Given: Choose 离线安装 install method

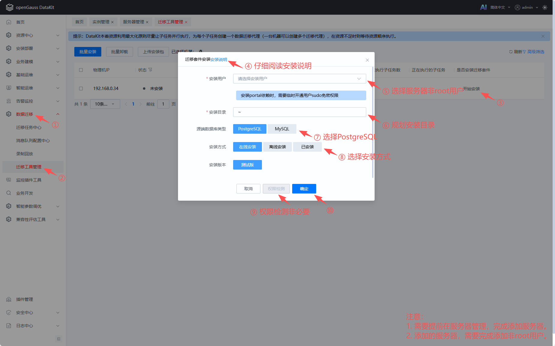Looking at the screenshot, I should click(277, 147).
